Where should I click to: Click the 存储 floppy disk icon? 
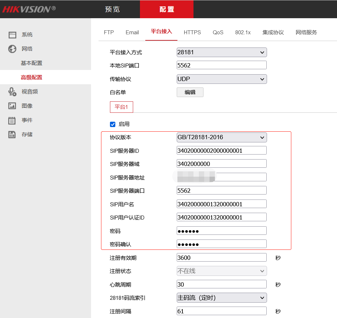[x=12, y=135]
